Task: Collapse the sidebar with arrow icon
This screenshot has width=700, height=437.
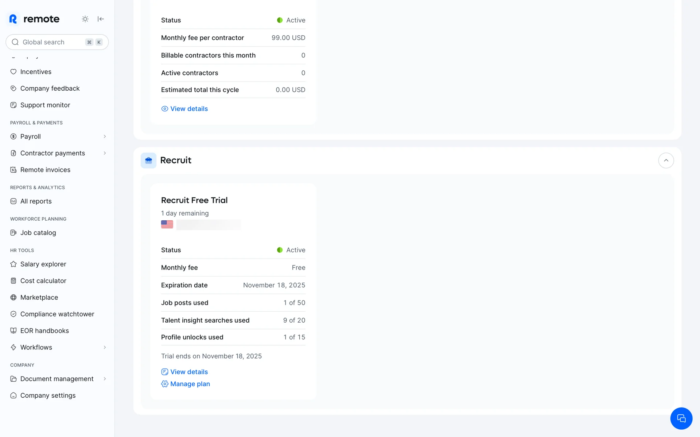Action: [x=101, y=19]
